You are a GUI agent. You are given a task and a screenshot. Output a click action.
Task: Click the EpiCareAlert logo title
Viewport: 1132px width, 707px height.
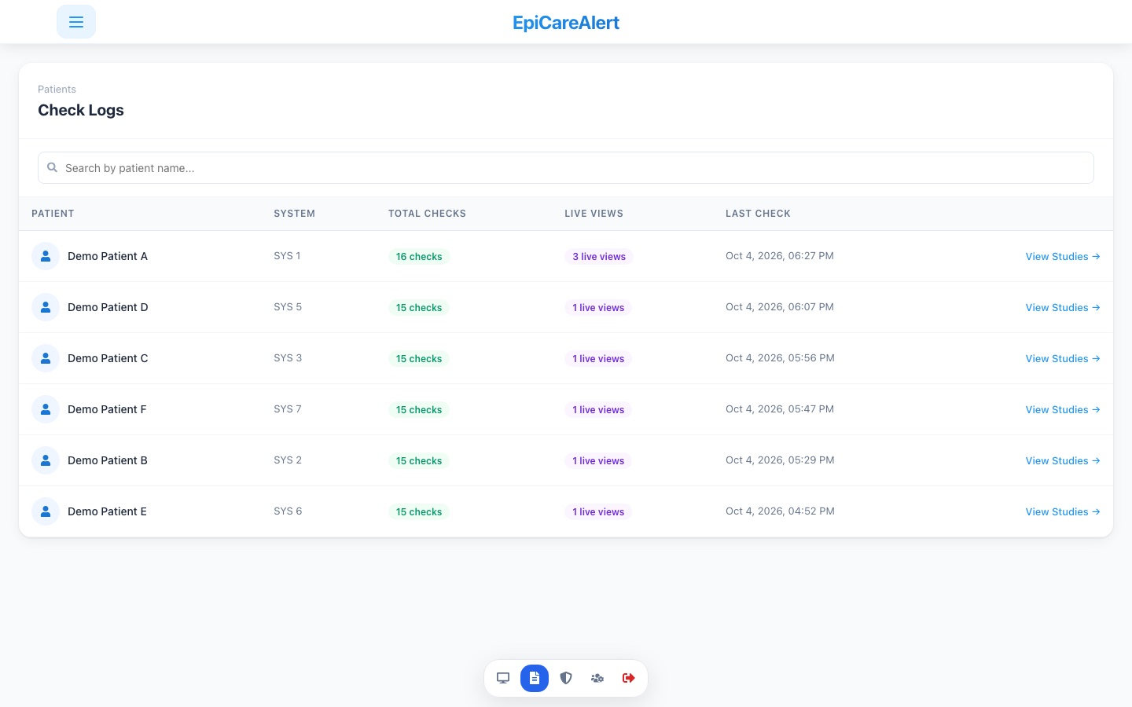(566, 23)
